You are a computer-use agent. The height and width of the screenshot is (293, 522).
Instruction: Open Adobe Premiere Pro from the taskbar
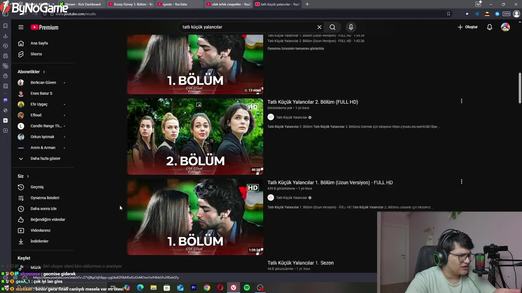(x=193, y=288)
